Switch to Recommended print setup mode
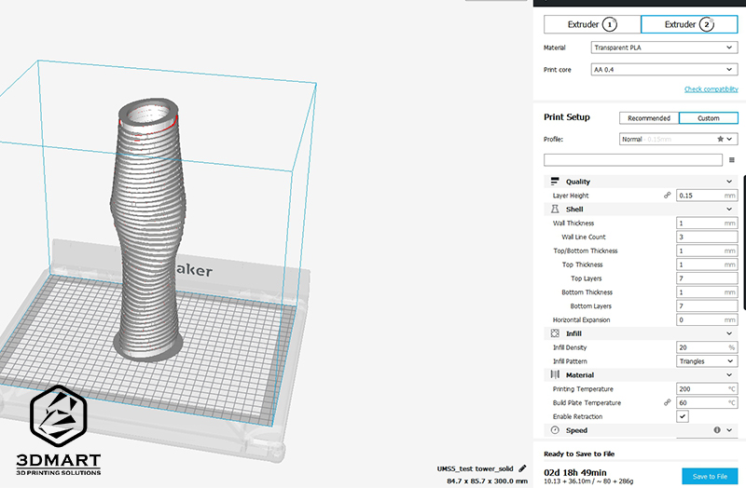The height and width of the screenshot is (488, 746). tap(649, 118)
